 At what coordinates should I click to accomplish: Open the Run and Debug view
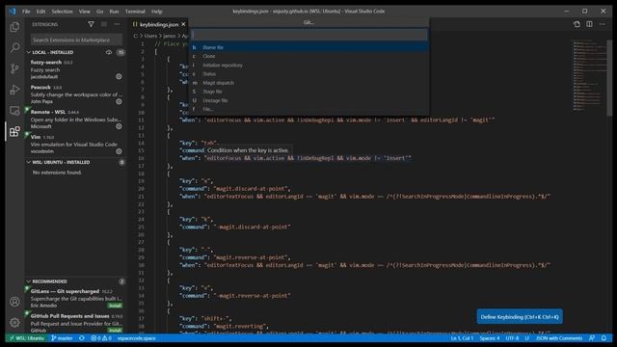coord(14,90)
